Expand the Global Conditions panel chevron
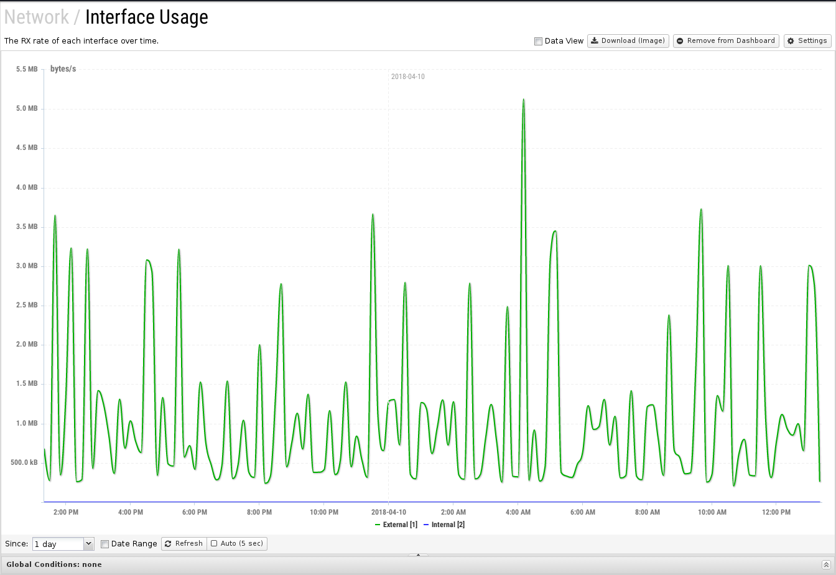Screen dimensions: 836x575 pos(825,564)
